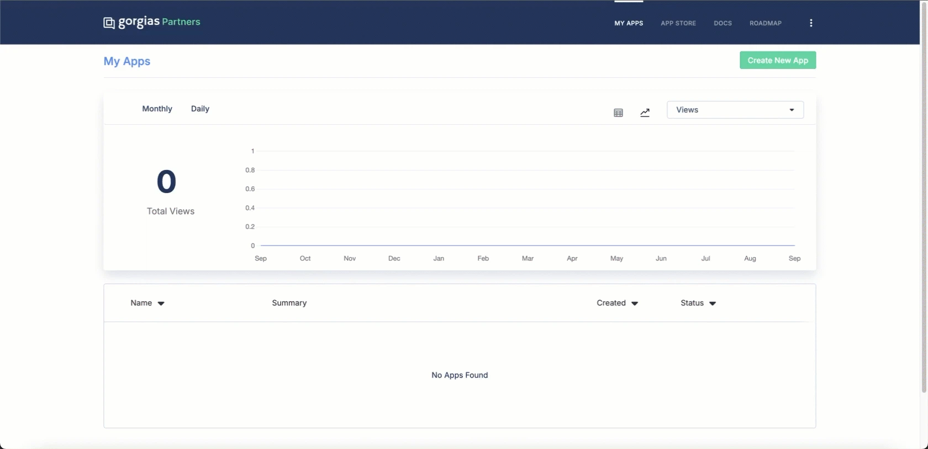Sort apps by Name arrow
The width and height of the screenshot is (928, 449).
click(161, 303)
